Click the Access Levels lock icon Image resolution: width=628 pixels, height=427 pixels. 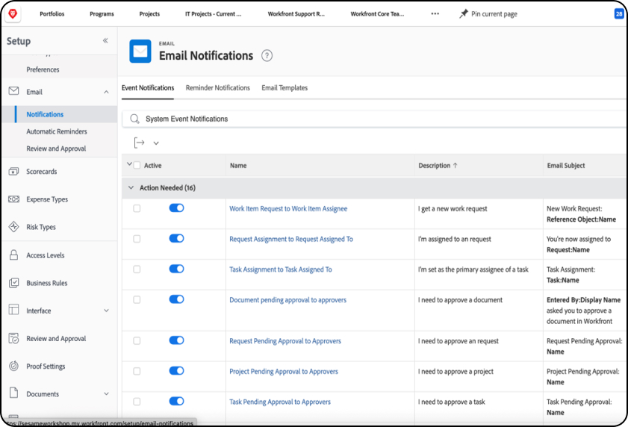(x=13, y=255)
